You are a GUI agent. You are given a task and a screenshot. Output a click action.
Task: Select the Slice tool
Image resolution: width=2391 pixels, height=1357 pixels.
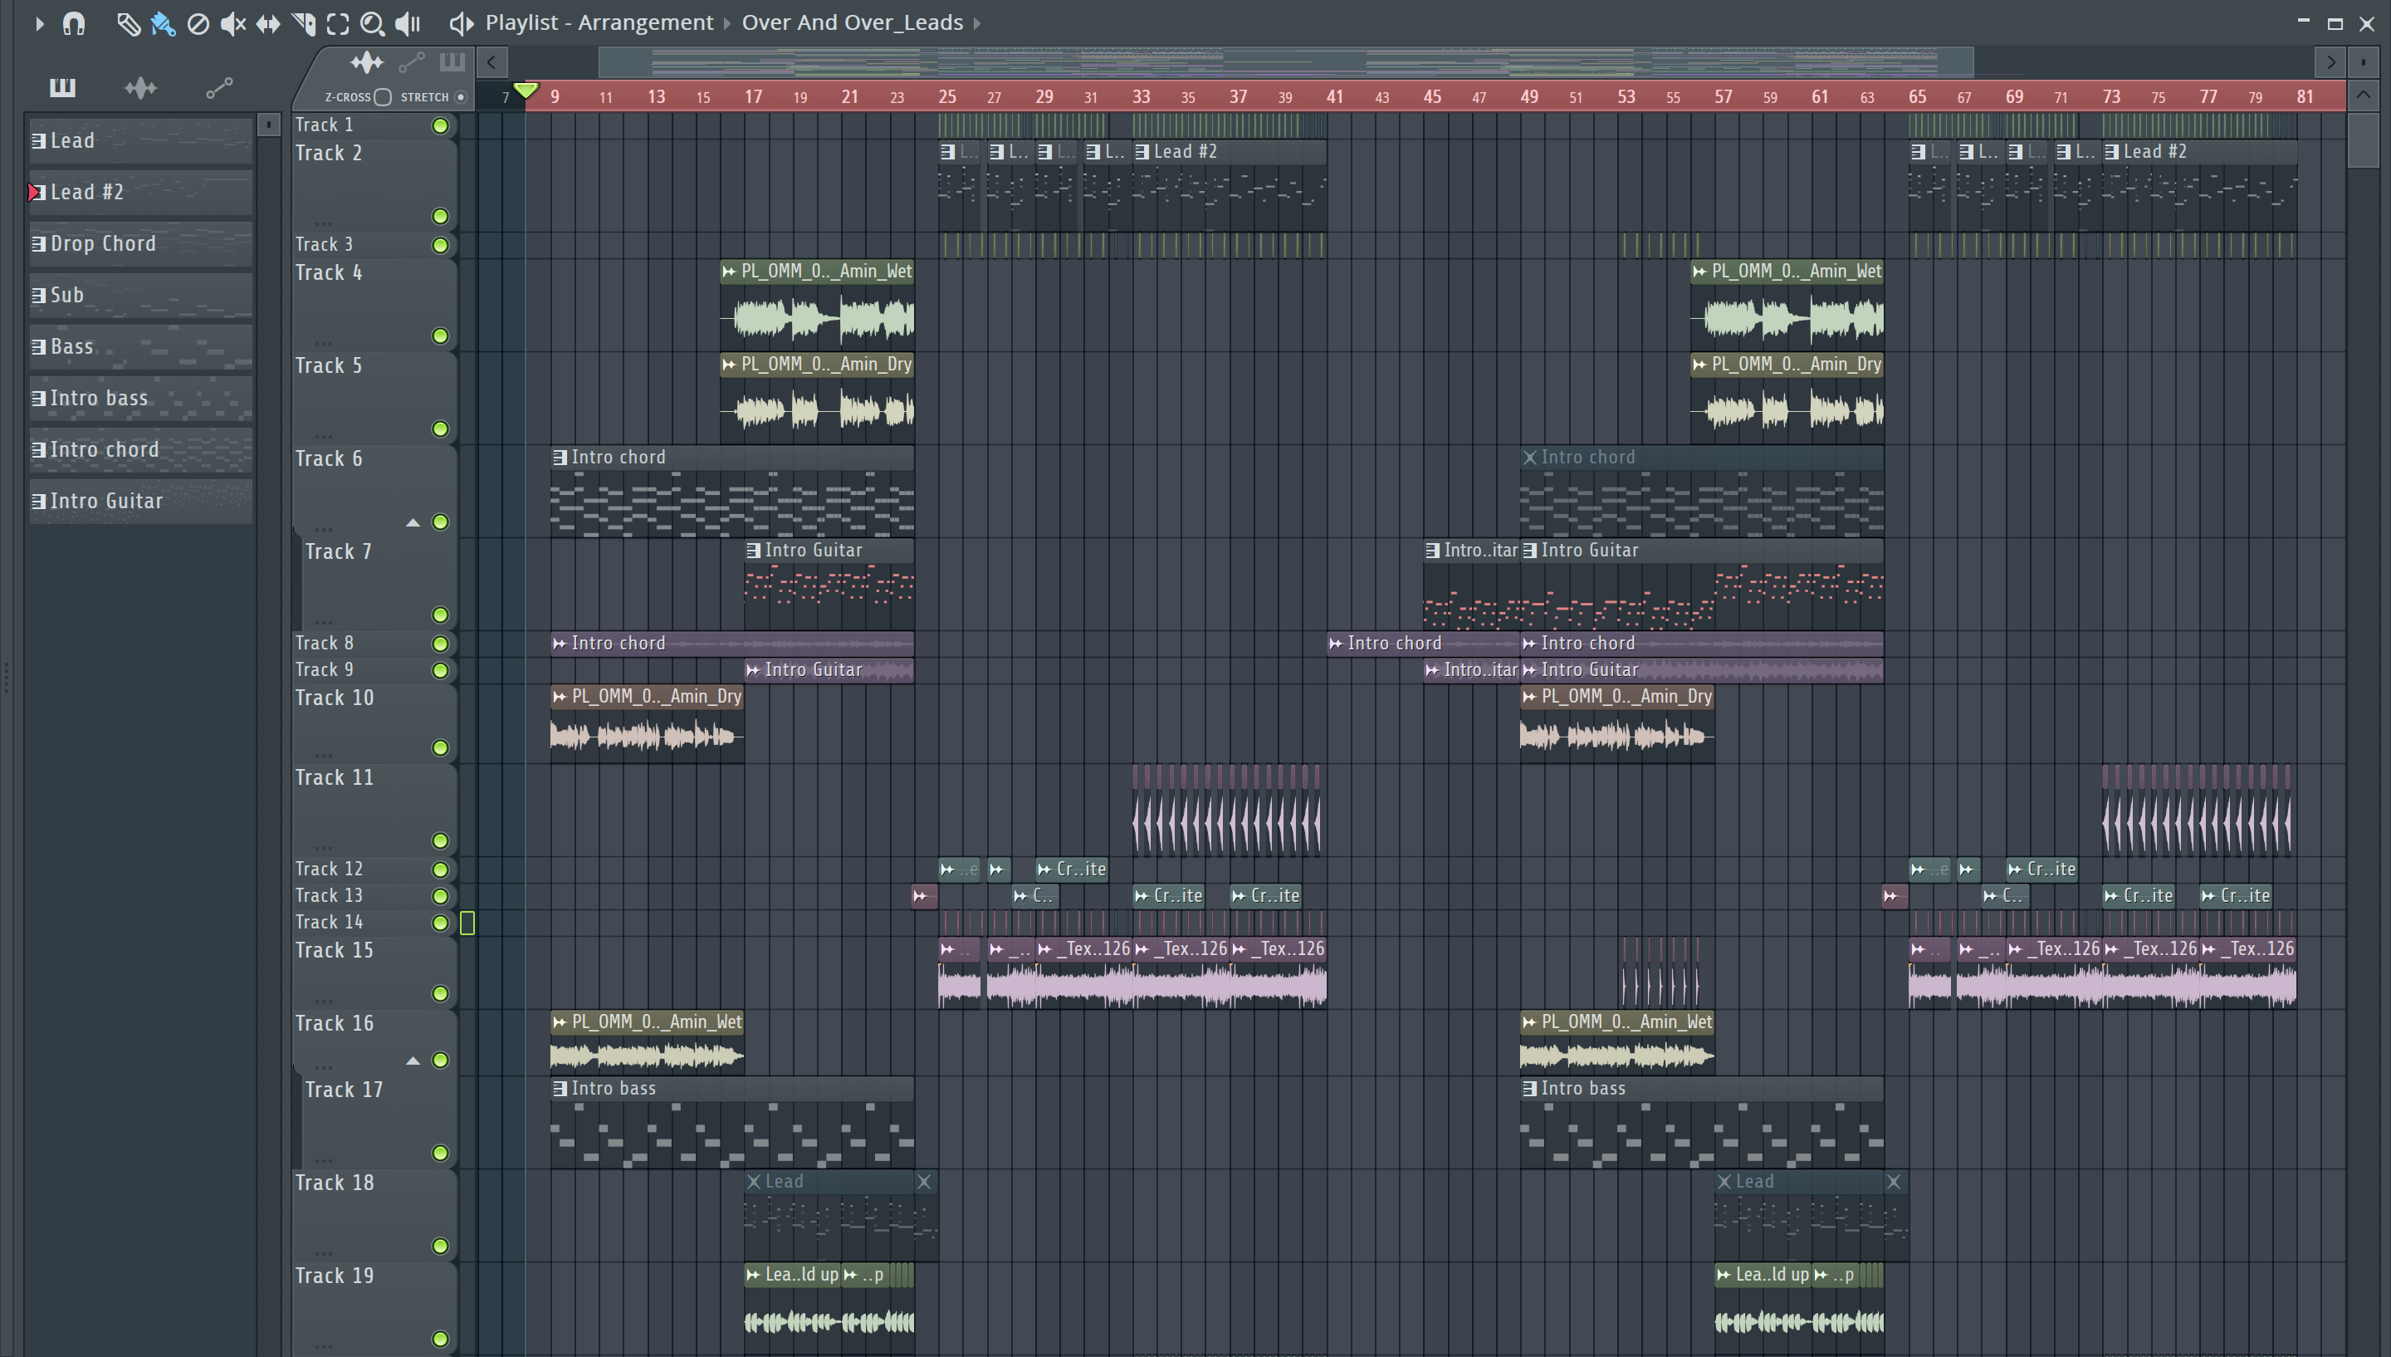(303, 23)
